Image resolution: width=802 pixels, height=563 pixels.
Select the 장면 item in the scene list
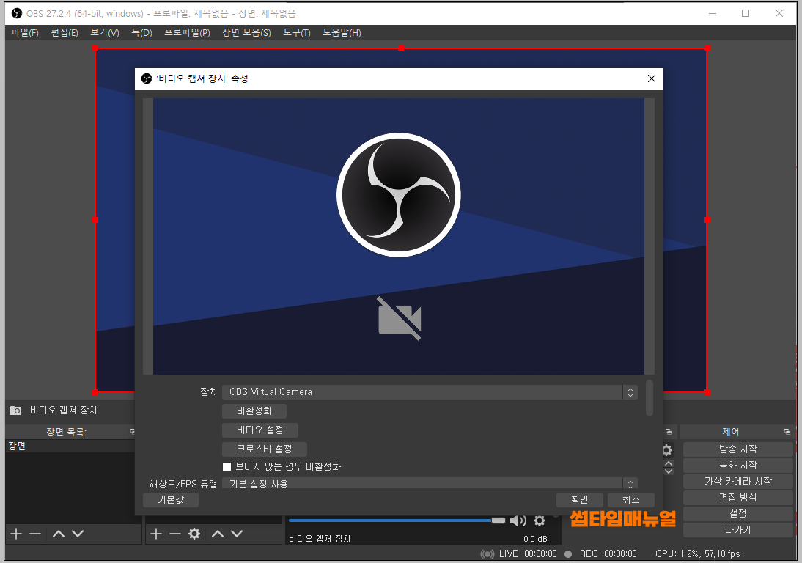(x=70, y=446)
